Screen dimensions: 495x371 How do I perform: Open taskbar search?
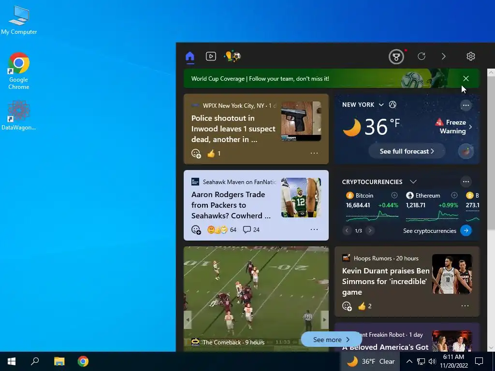pyautogui.click(x=35, y=361)
